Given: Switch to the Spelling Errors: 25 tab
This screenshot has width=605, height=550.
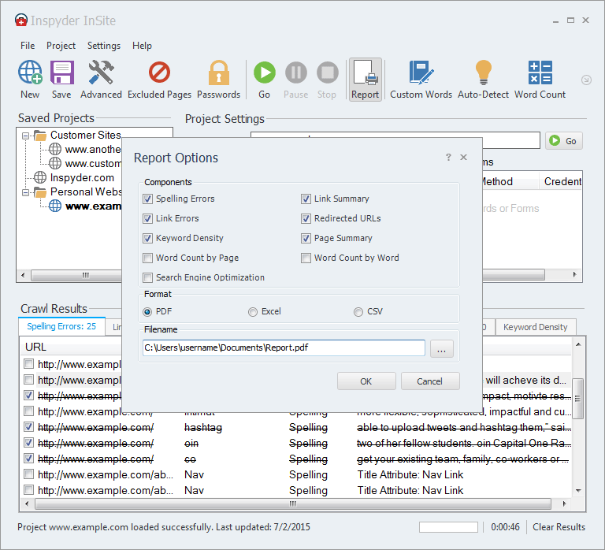Looking at the screenshot, I should pos(61,326).
